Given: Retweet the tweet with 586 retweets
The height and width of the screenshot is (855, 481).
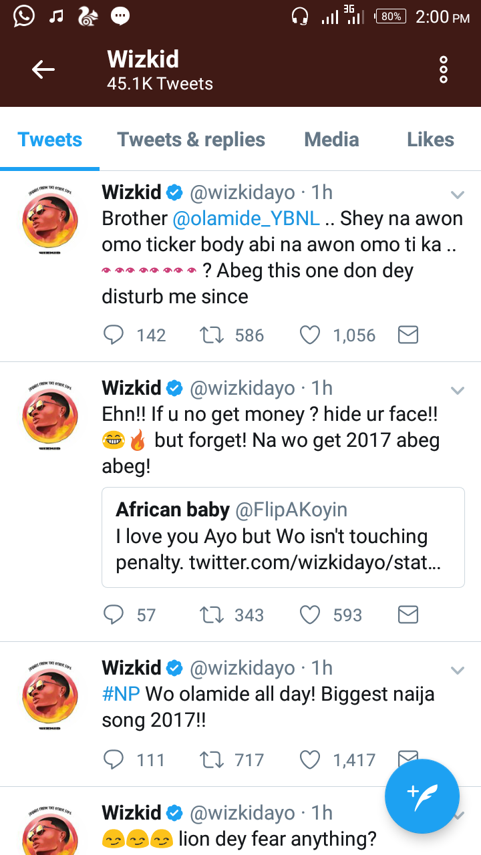Looking at the screenshot, I should click(x=212, y=335).
